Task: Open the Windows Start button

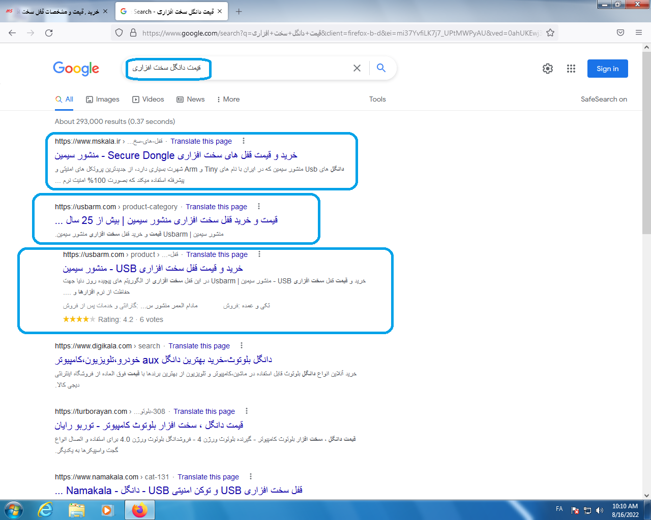Action: [x=14, y=510]
